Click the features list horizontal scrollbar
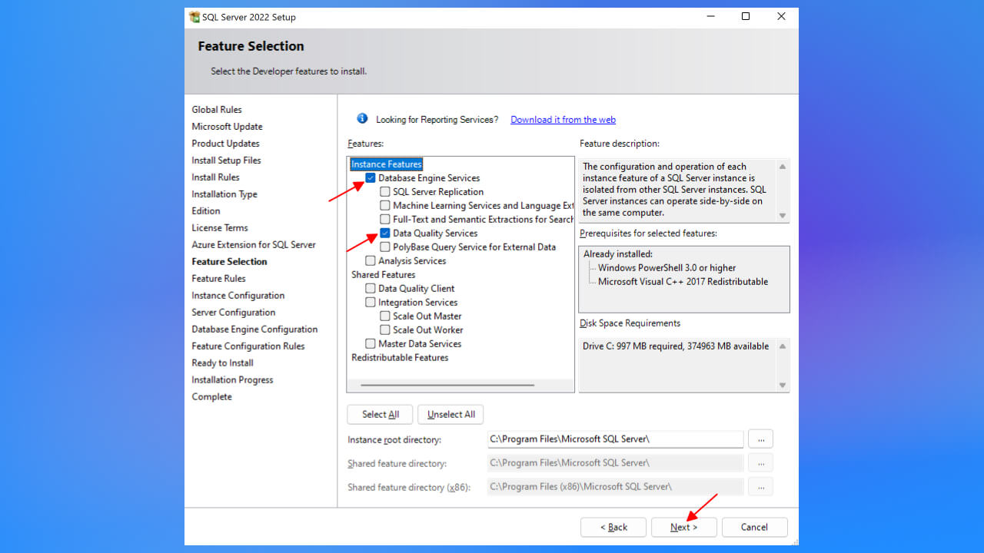Screen dimensions: 984x553 447,385
